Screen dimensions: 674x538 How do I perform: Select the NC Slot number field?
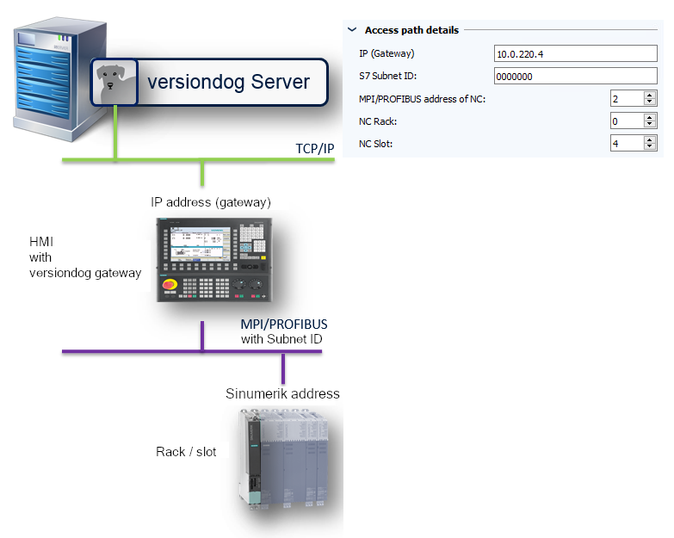(x=626, y=144)
